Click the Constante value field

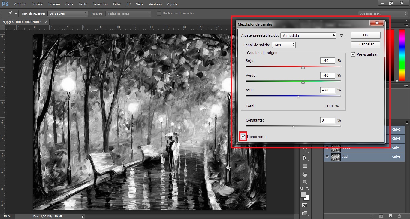click(327, 120)
